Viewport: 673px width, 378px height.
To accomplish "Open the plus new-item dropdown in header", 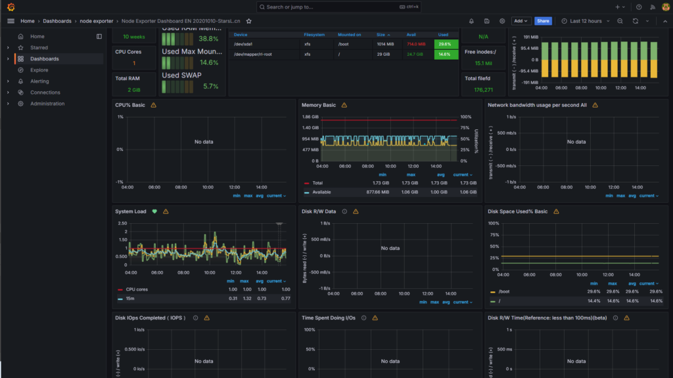I will coord(620,7).
